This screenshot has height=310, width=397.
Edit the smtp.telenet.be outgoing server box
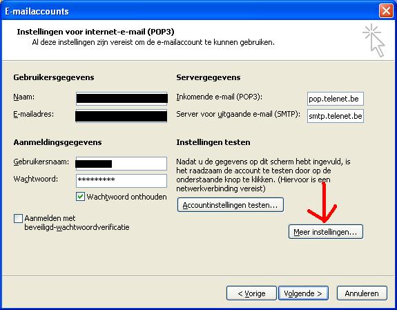pyautogui.click(x=336, y=116)
